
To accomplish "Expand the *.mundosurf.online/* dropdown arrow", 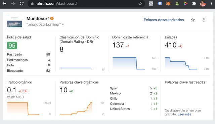I will (x=63, y=25).
